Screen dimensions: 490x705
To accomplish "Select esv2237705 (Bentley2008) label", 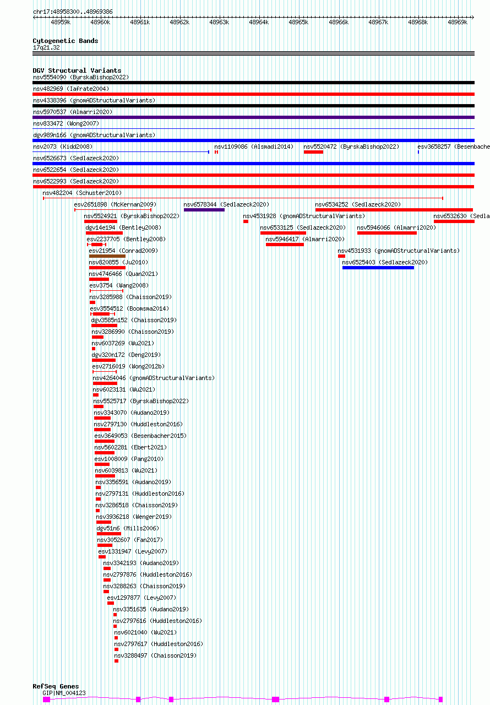I will click(126, 239).
